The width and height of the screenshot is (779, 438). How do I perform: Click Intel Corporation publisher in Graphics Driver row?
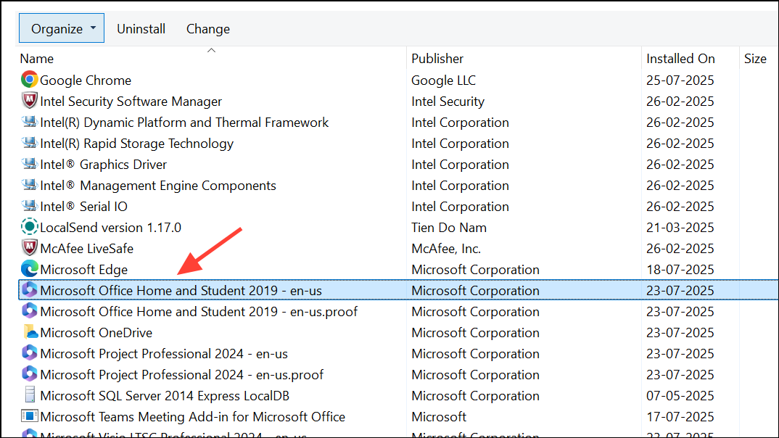(460, 165)
